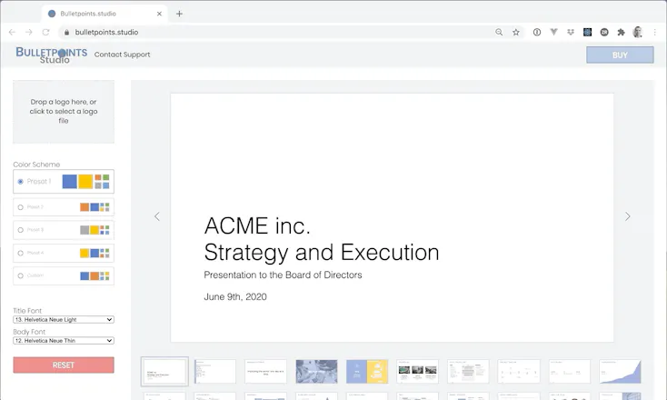Select the blue photo slide thumbnail

[x=316, y=372]
